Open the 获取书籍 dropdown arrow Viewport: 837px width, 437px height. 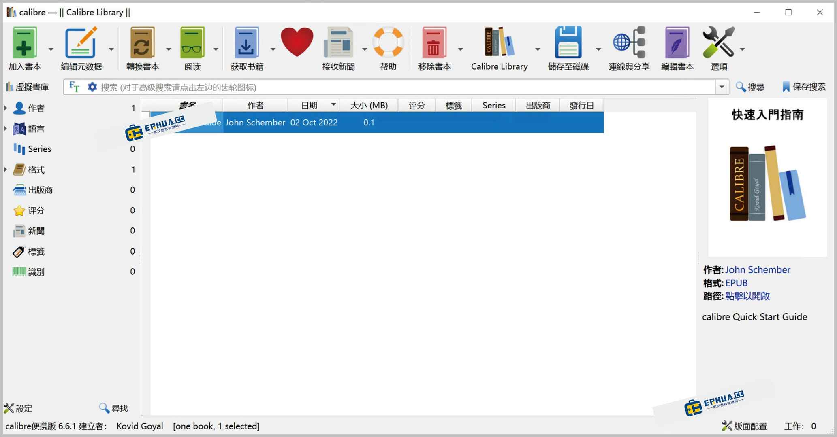[273, 49]
